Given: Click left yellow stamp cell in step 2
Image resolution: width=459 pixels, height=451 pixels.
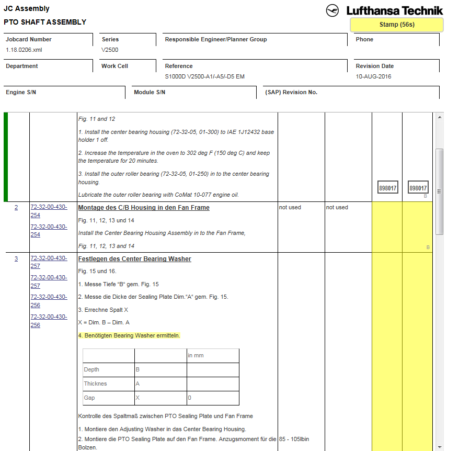Looking at the screenshot, I should (x=387, y=227).
